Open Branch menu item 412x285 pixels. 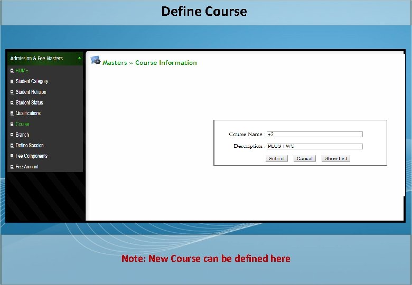(x=22, y=135)
